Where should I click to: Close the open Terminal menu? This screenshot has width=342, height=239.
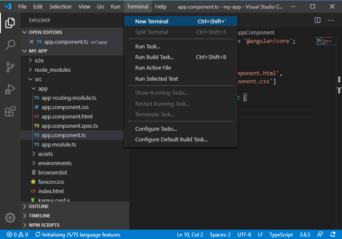coord(138,6)
